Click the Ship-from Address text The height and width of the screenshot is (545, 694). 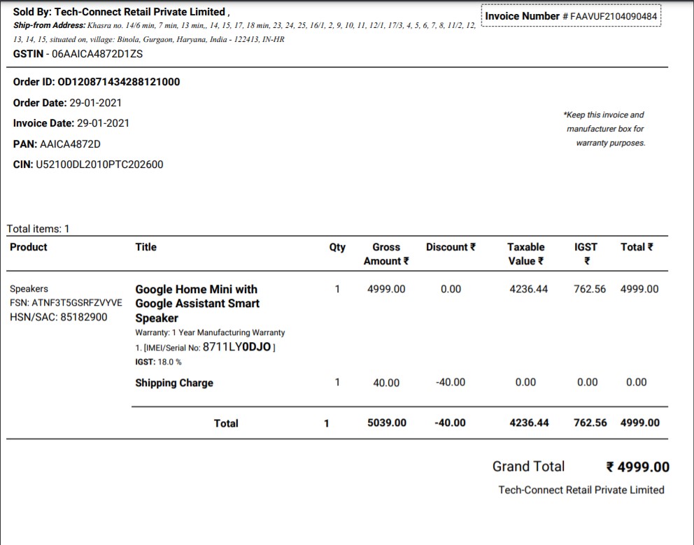point(245,32)
